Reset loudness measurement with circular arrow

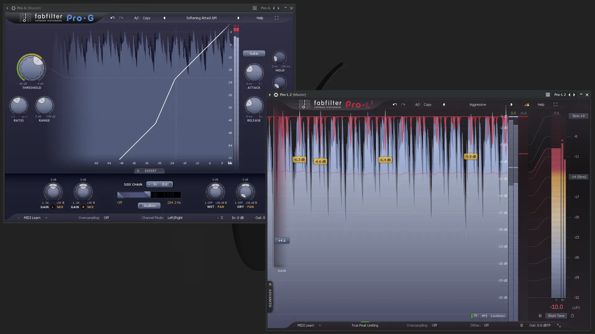coord(572,316)
